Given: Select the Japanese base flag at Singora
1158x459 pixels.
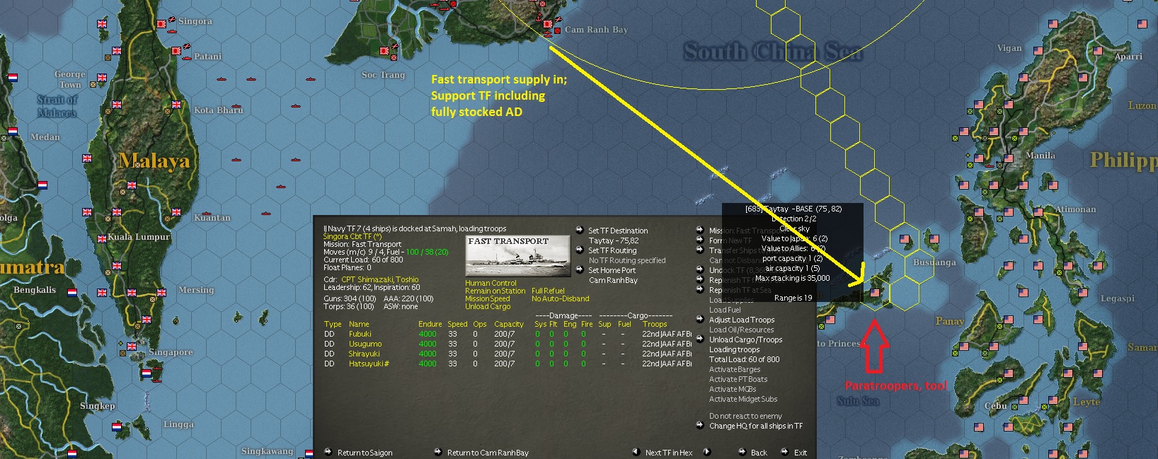Looking at the screenshot, I should point(162,23).
